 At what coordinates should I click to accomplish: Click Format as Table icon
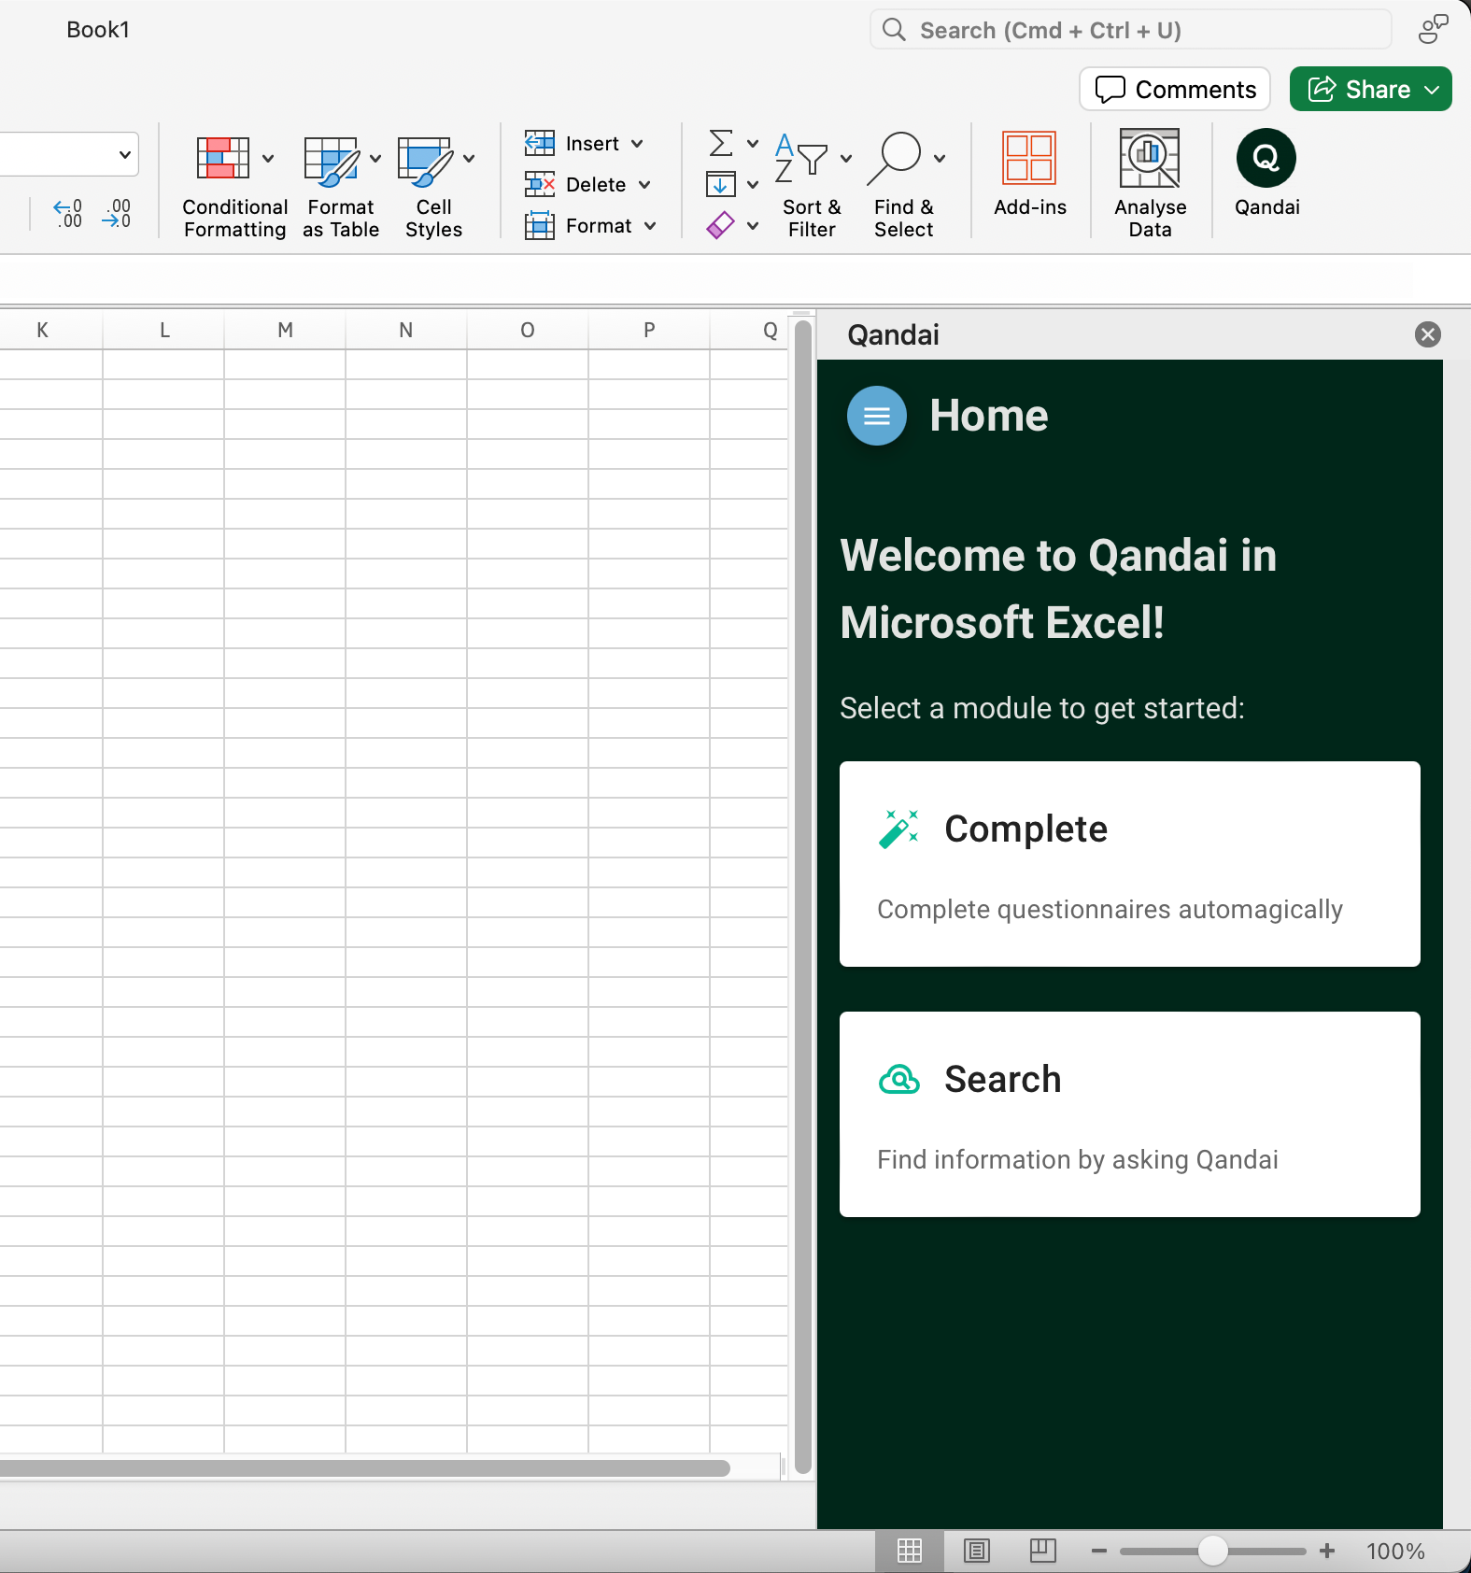[x=332, y=160]
